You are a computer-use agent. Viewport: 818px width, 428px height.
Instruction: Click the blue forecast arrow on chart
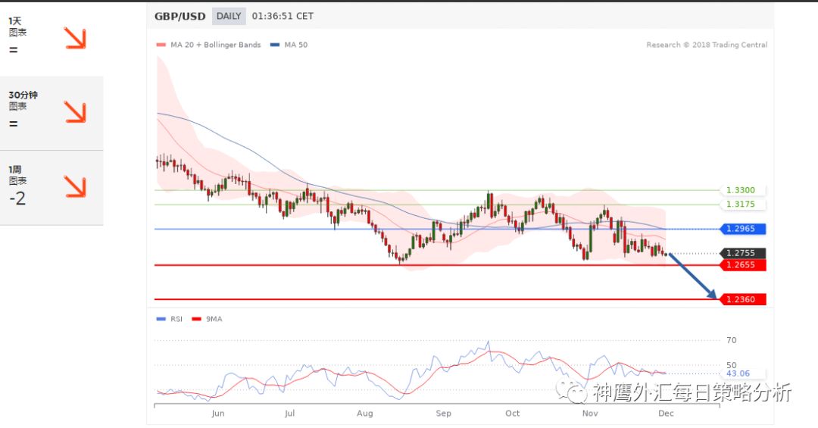[693, 276]
